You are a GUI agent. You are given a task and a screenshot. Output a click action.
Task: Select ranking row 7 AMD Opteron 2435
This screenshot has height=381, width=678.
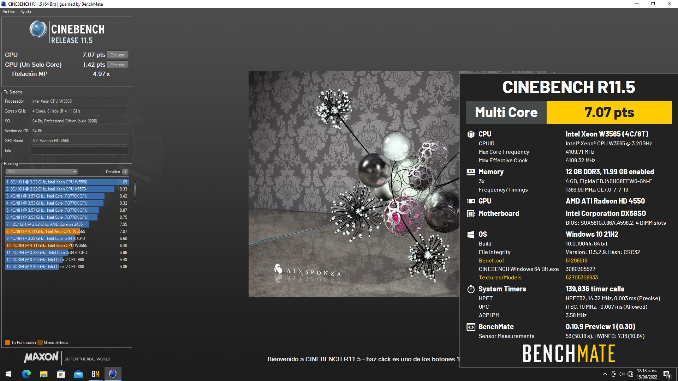coord(67,224)
